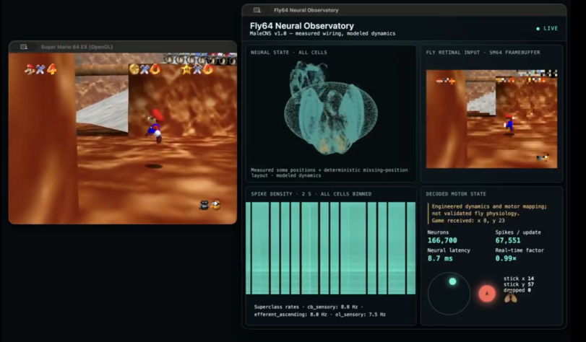
Task: Click the fly brain point cloud visualization
Action: tap(331, 108)
